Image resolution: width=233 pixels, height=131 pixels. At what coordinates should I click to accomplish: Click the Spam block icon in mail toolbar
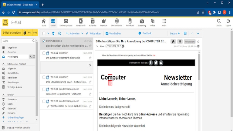point(59,33)
